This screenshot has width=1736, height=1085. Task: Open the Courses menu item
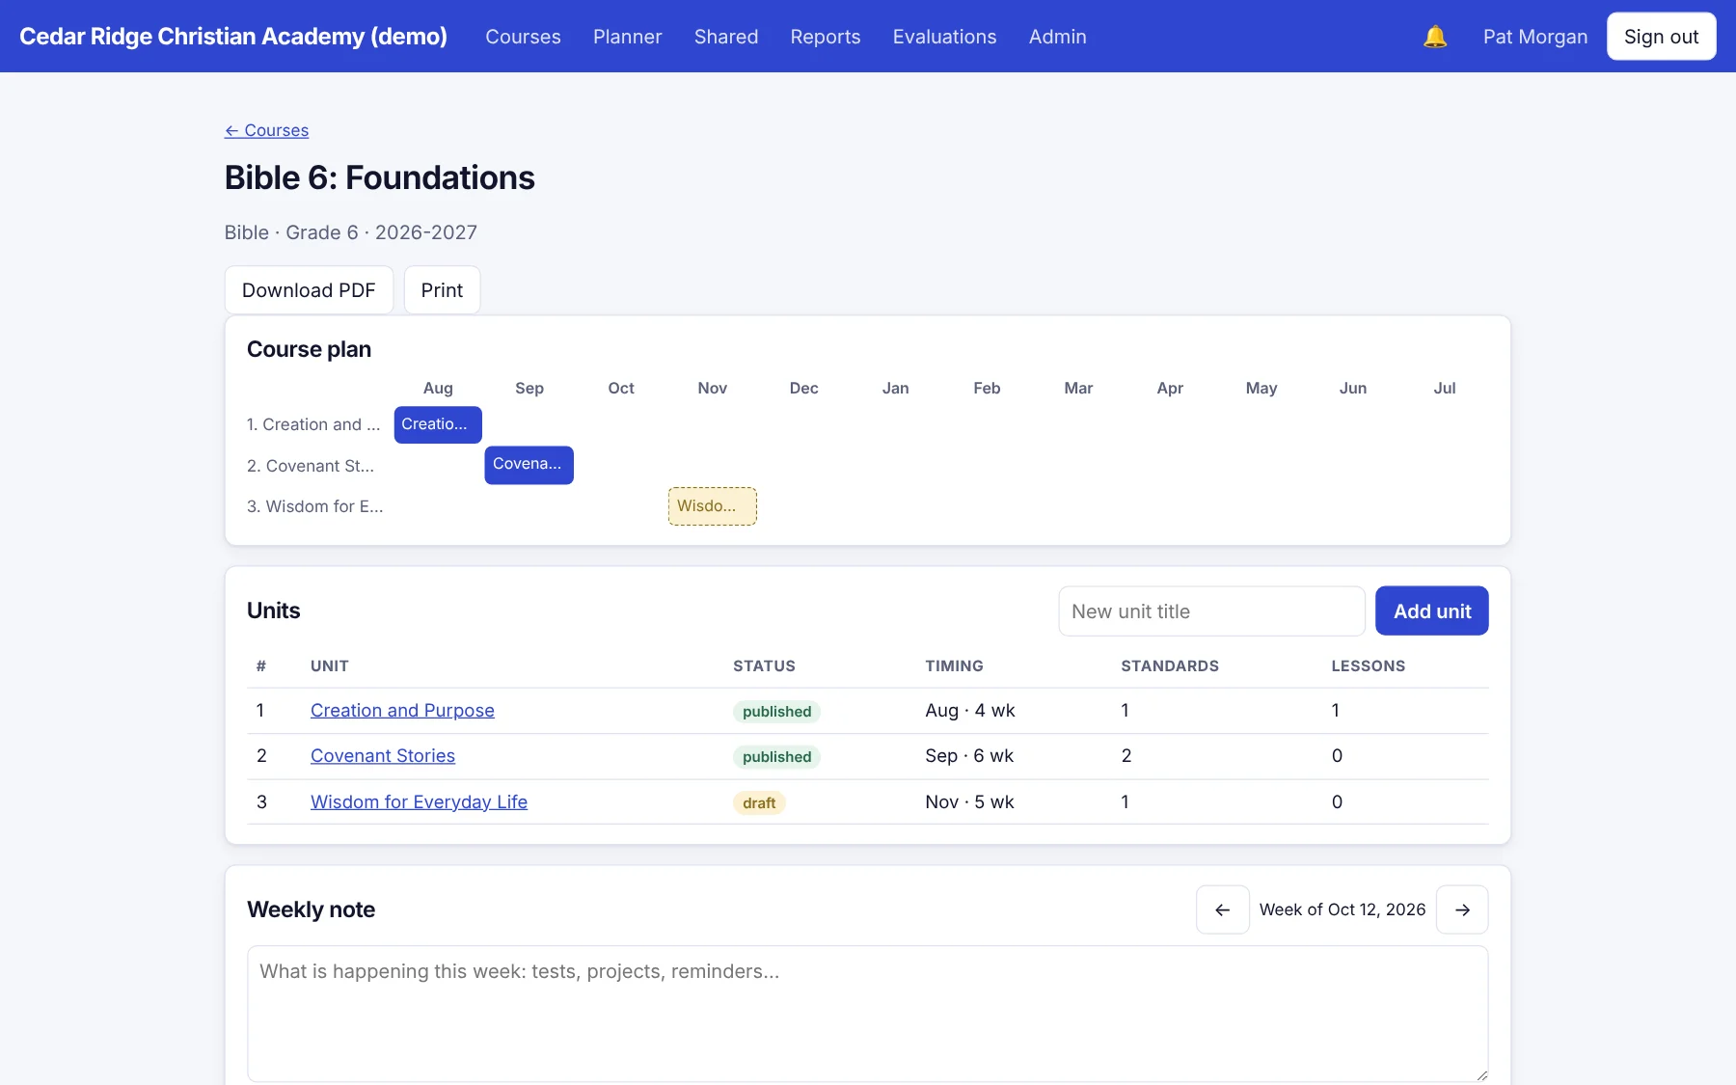pos(523,37)
